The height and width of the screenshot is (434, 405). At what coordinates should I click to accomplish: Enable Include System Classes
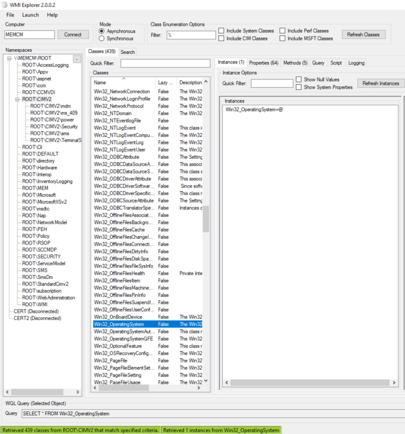click(x=221, y=31)
